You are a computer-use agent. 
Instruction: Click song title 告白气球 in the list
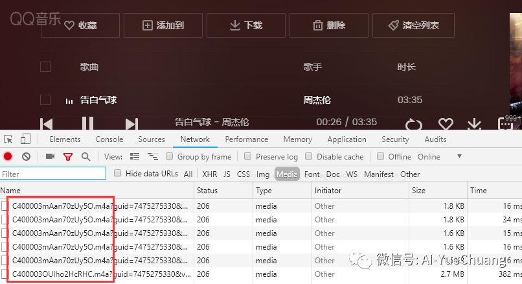(98, 100)
